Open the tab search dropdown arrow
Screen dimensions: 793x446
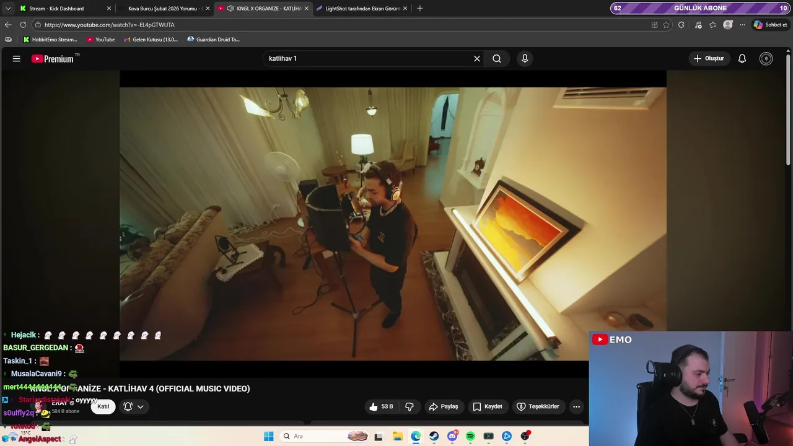pyautogui.click(x=8, y=8)
